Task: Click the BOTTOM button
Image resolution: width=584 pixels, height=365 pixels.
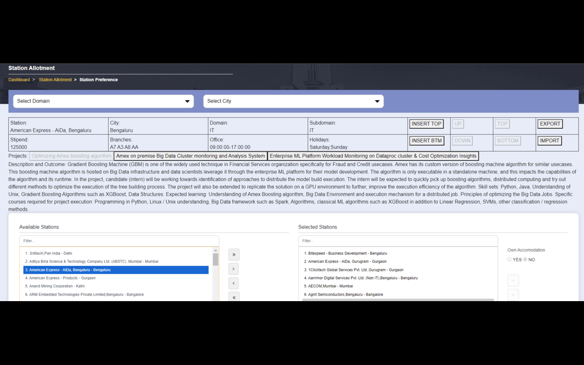Action: (x=508, y=141)
